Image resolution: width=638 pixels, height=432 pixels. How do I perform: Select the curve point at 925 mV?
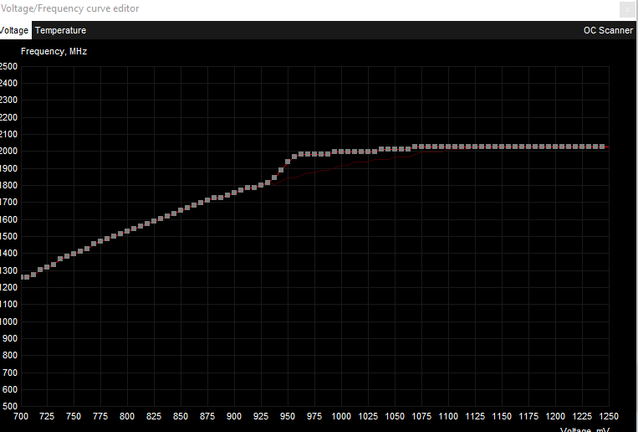coord(261,185)
